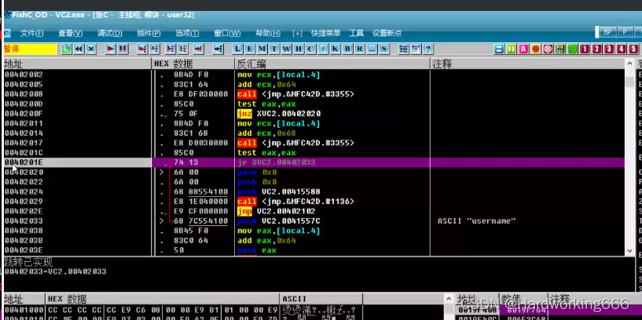Open the 插件(P) menu
The width and height of the screenshot is (642, 320).
149,33
